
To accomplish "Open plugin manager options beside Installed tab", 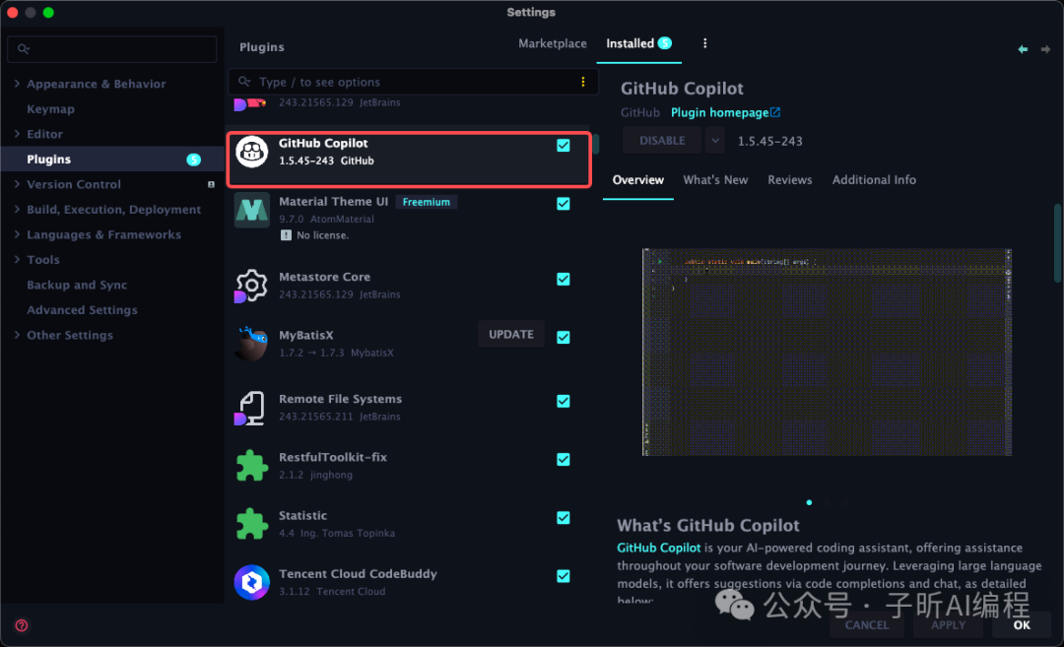I will coord(705,43).
